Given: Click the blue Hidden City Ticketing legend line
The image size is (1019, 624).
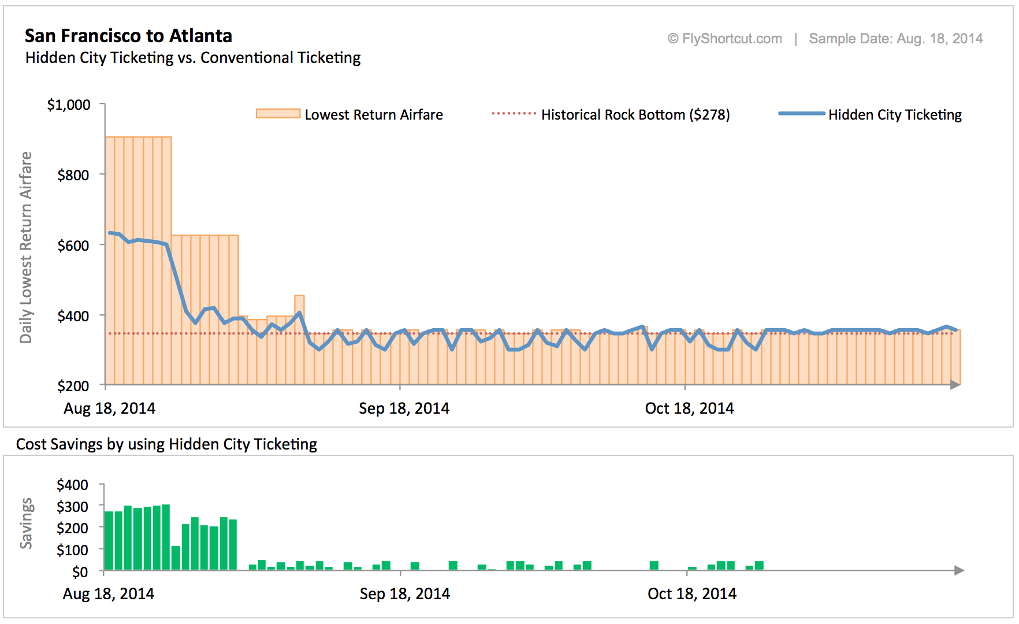Looking at the screenshot, I should [x=802, y=114].
